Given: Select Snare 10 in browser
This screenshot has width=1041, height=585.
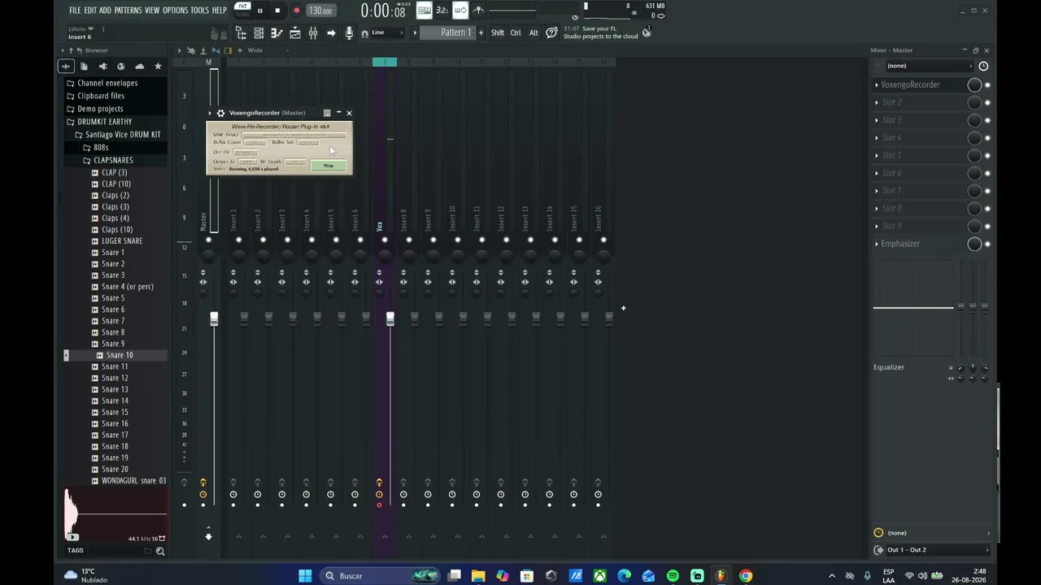Looking at the screenshot, I should tap(119, 355).
